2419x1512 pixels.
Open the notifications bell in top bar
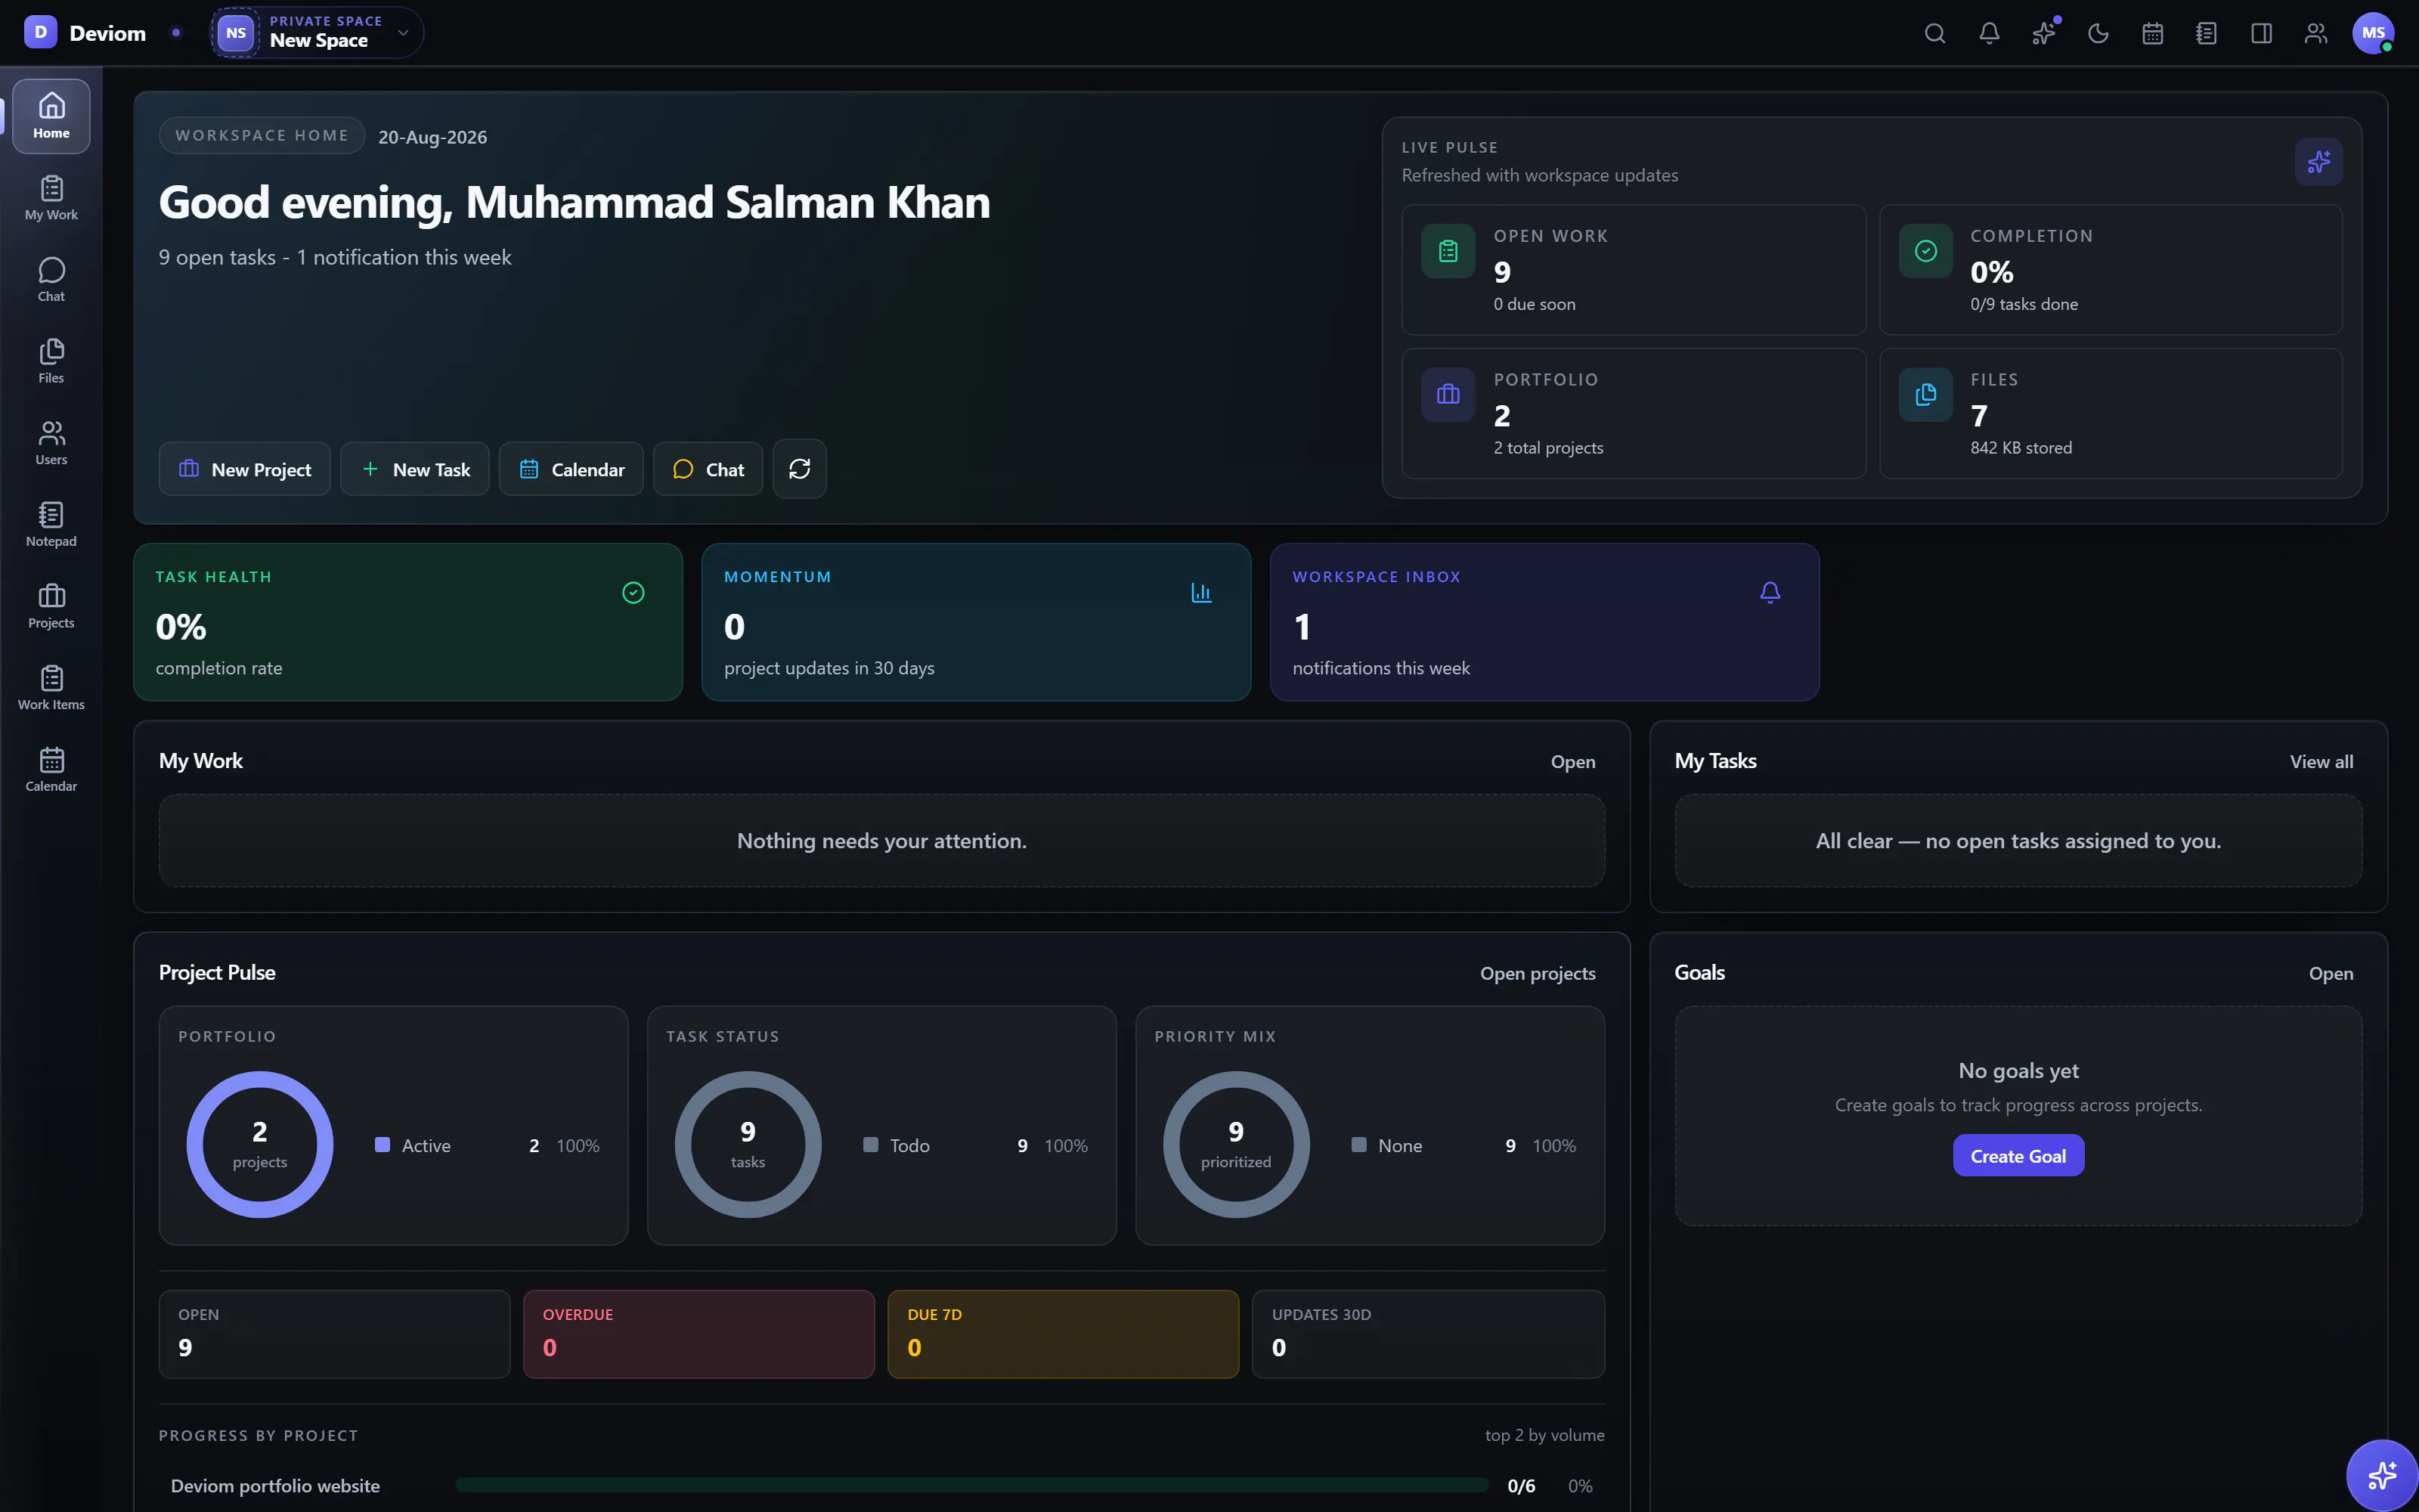(1989, 33)
